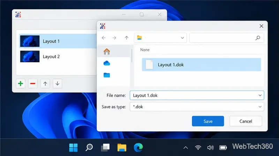The width and height of the screenshot is (279, 156).
Task: Go forward in the save dialog
Action: click(114, 38)
